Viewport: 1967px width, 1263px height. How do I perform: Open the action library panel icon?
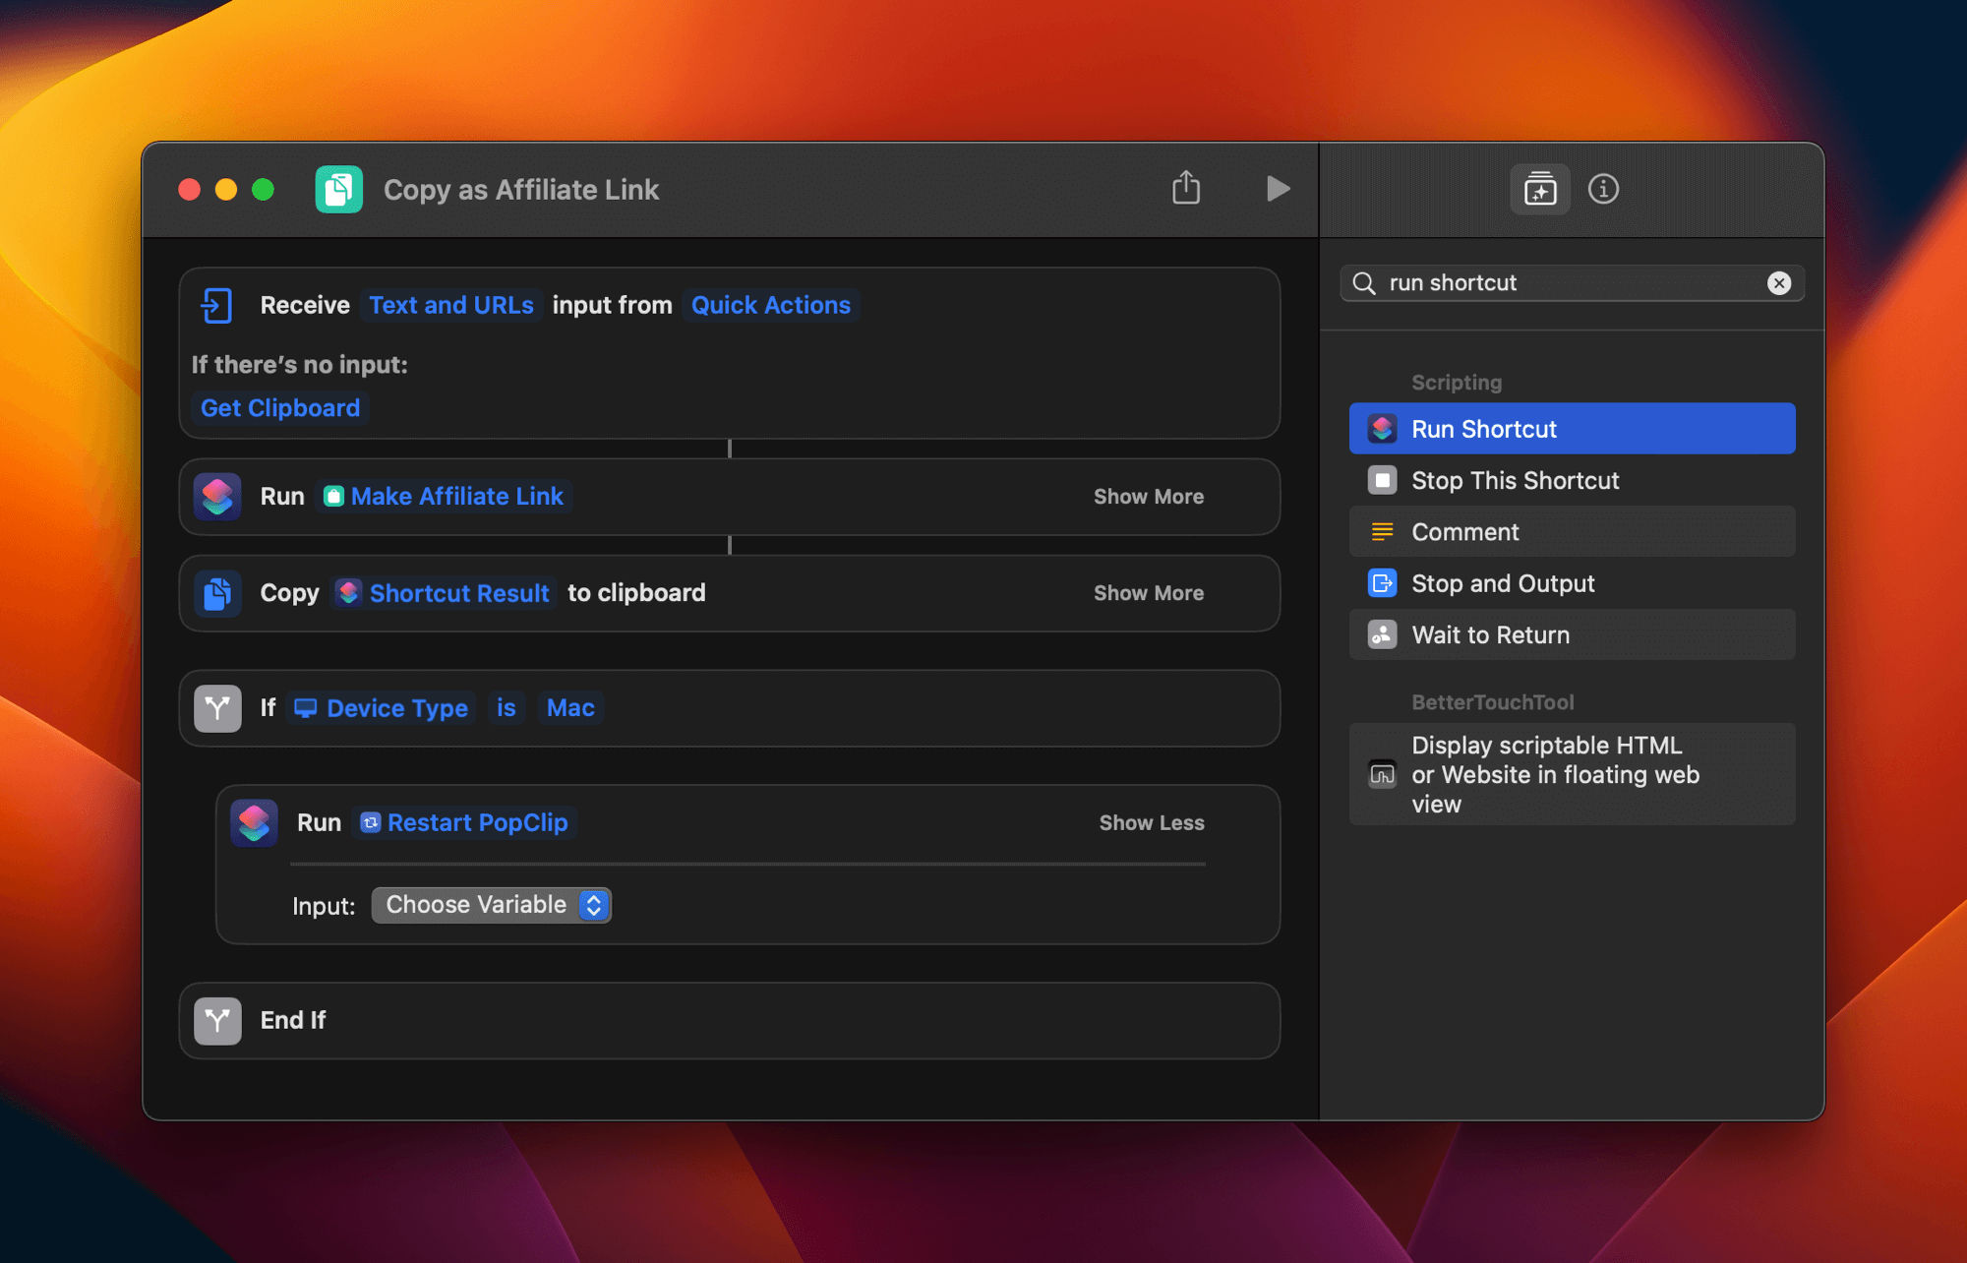(x=1540, y=189)
